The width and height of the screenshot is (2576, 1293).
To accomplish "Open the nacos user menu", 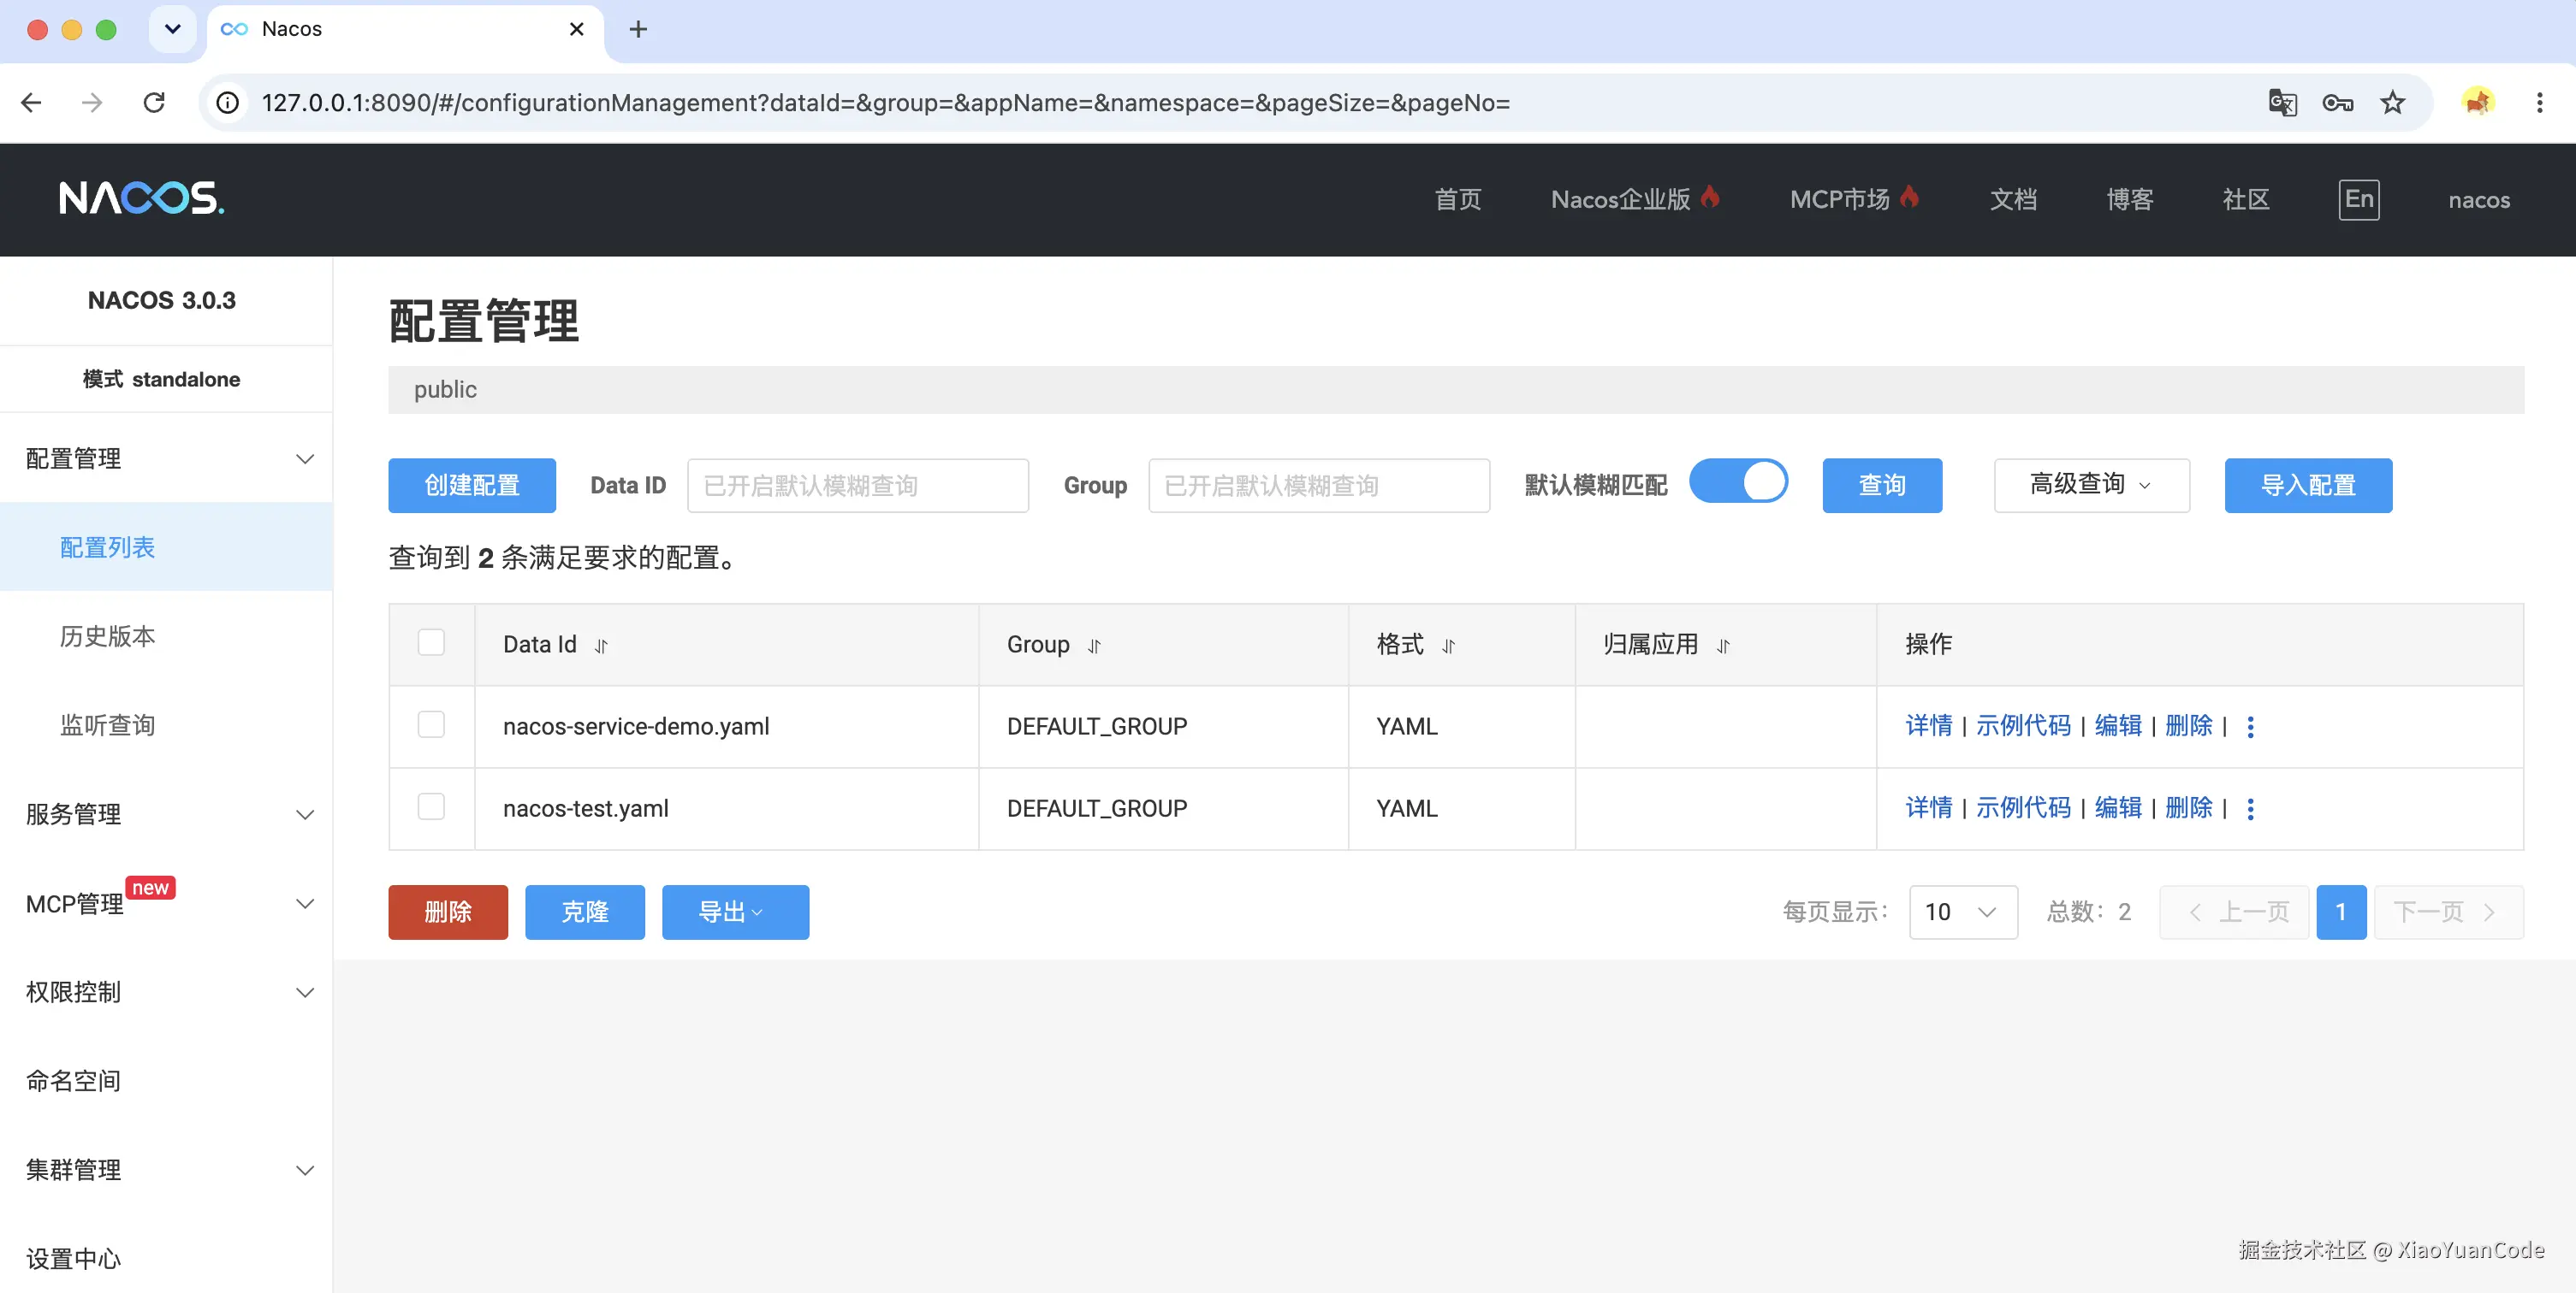I will point(2478,200).
